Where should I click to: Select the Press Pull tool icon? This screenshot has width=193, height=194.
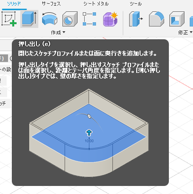136,19
